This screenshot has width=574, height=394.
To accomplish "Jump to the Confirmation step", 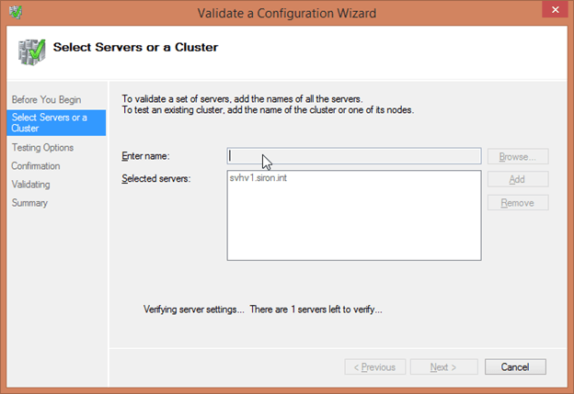I will coord(36,166).
